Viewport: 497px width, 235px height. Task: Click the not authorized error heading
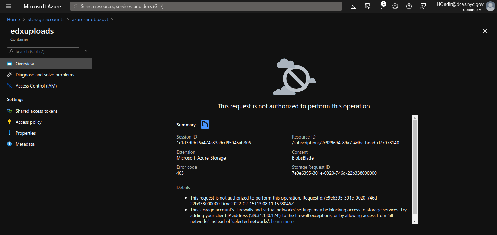[294, 106]
